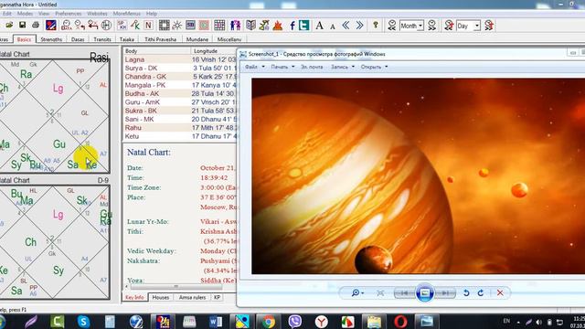Open the Файл menu in photo viewer
The image size is (585, 329).
pos(254,67)
